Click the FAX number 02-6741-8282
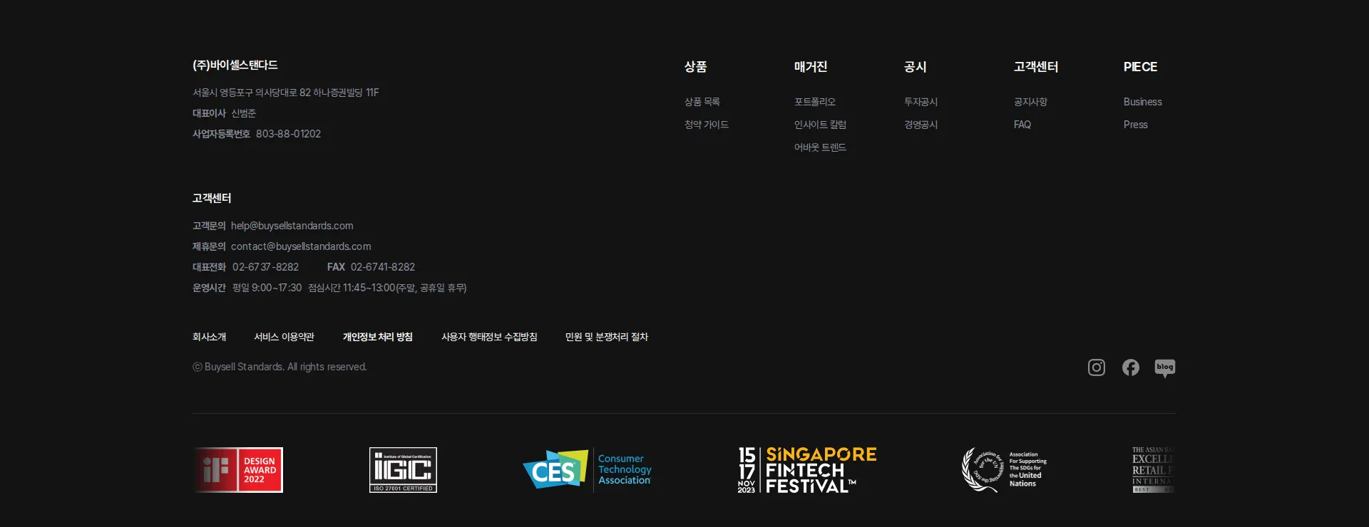Screen dimensions: 1369x527 point(382,267)
